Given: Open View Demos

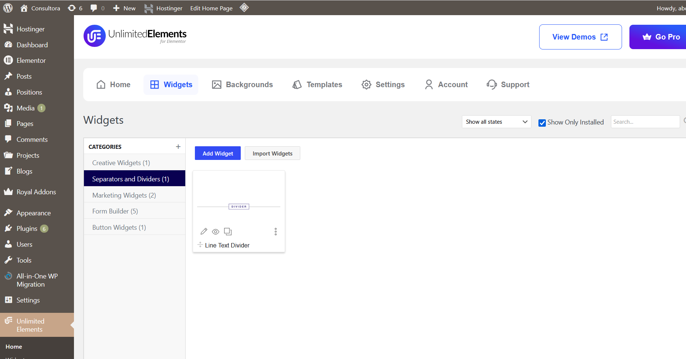Looking at the screenshot, I should point(580,37).
